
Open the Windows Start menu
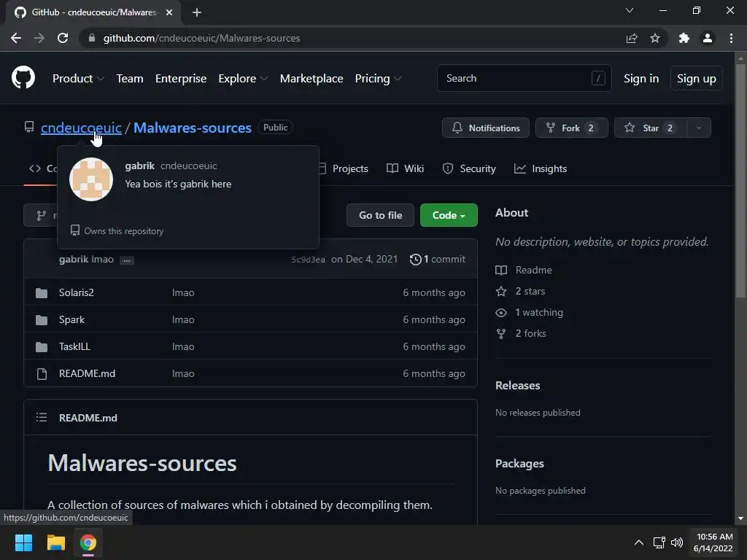tap(23, 542)
